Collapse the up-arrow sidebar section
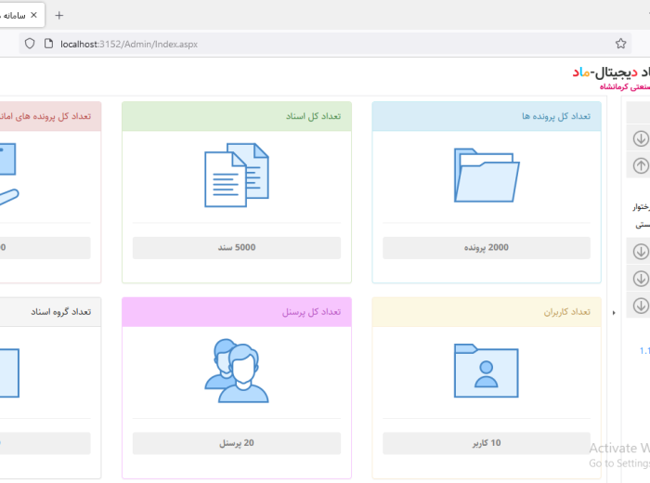This screenshot has width=650, height=483. pos(640,166)
